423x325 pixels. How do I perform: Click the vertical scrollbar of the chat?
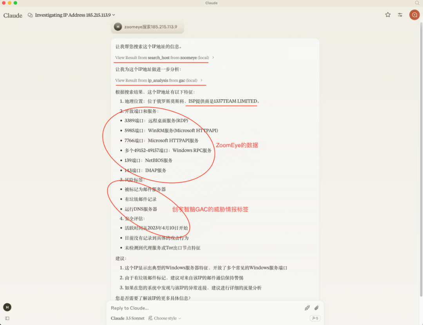(421, 159)
